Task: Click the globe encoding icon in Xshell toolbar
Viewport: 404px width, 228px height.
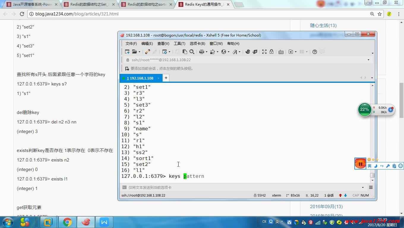Action: (224, 52)
